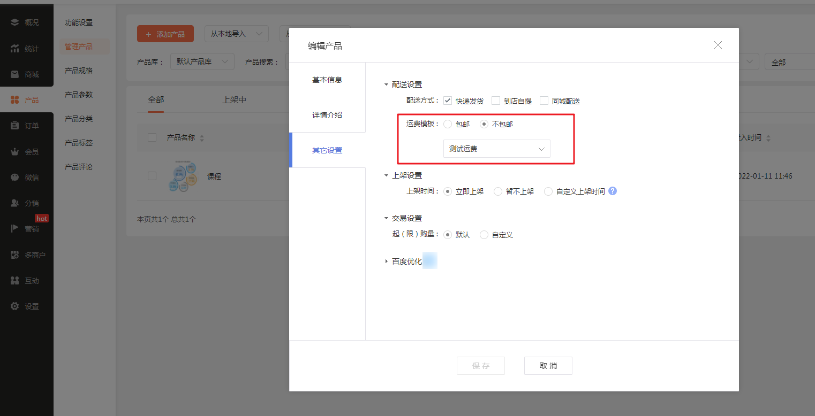The height and width of the screenshot is (416, 815).
Task: Switch to 详情介绍 tab in dialog
Action: pos(327,115)
